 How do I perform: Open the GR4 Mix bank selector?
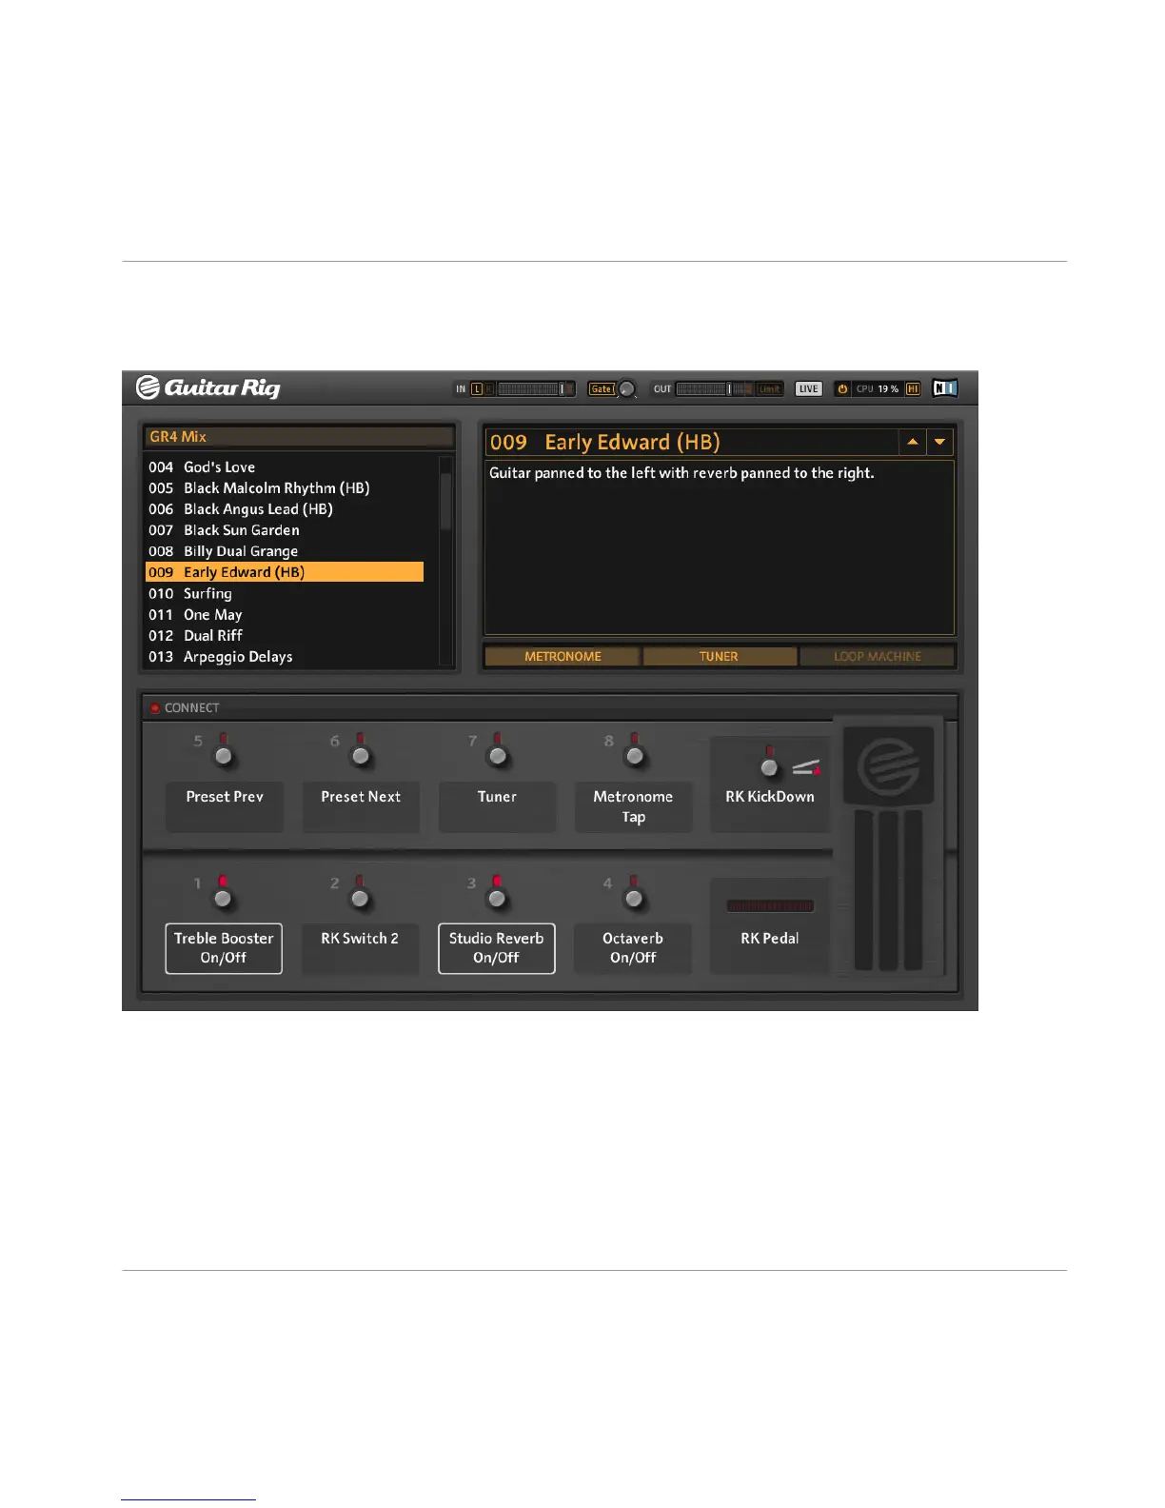pos(299,437)
